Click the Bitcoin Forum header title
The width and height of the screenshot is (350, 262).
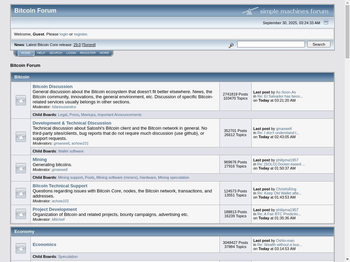pos(35,11)
